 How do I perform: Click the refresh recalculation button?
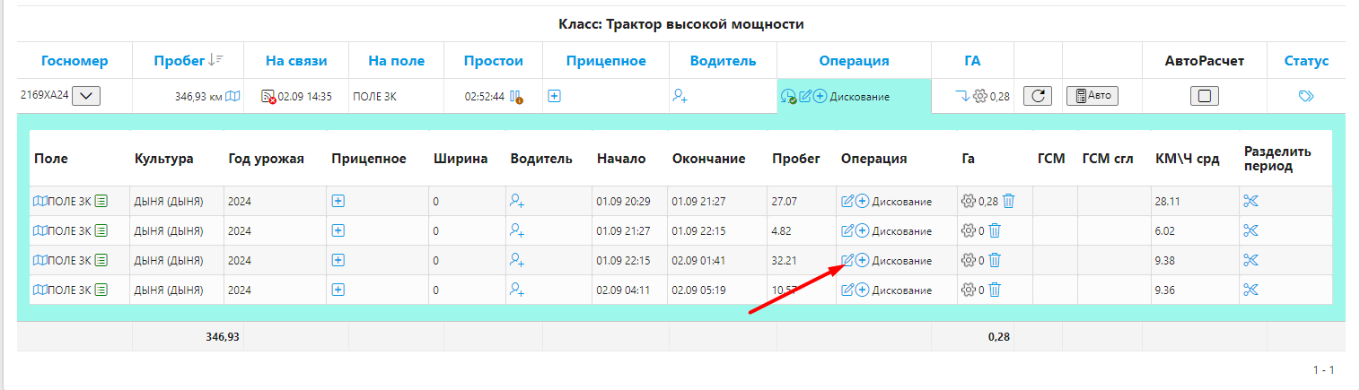click(x=1038, y=96)
